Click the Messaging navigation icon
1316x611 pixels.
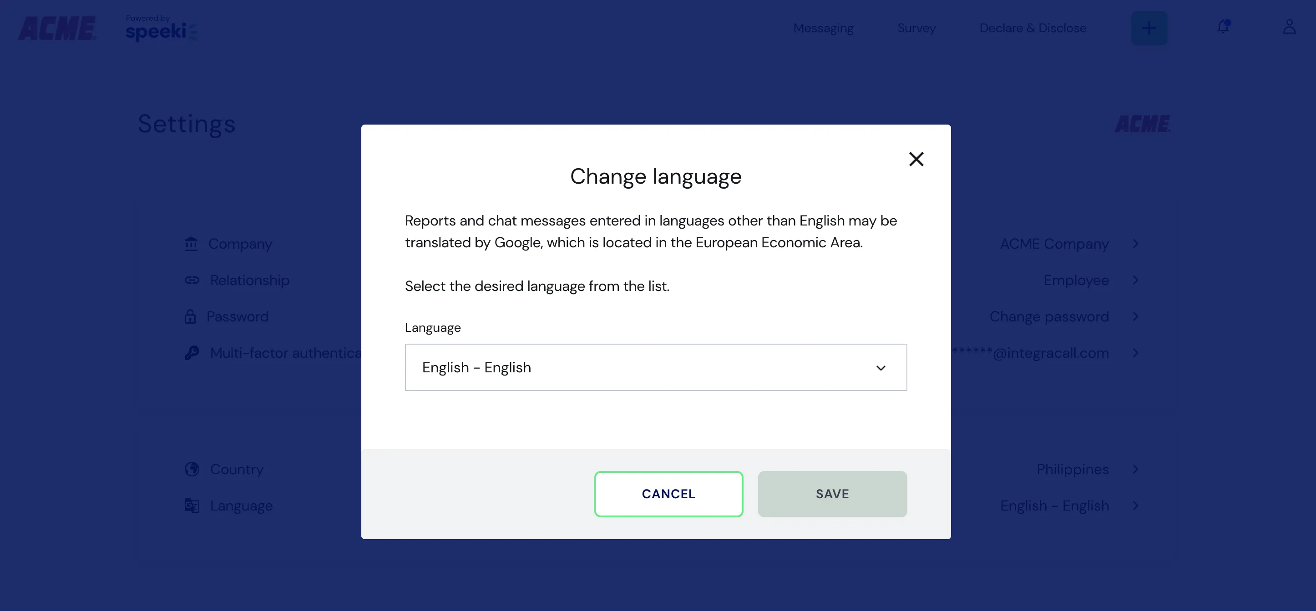(823, 28)
